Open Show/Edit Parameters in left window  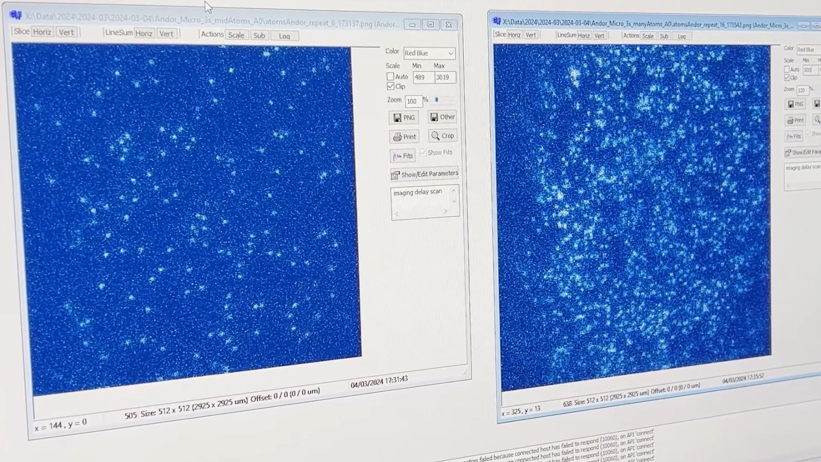[424, 174]
